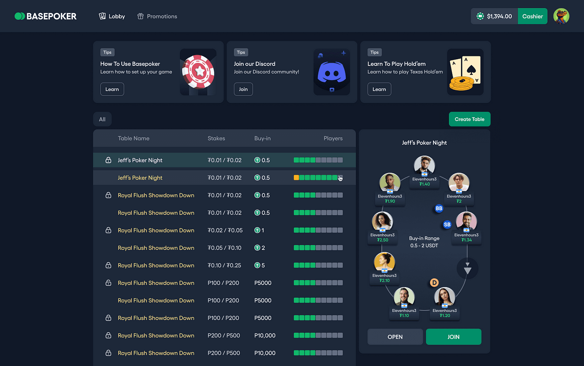Click Tether icon beside buy-in 5
Viewport: 584px width, 366px height.
tap(257, 265)
